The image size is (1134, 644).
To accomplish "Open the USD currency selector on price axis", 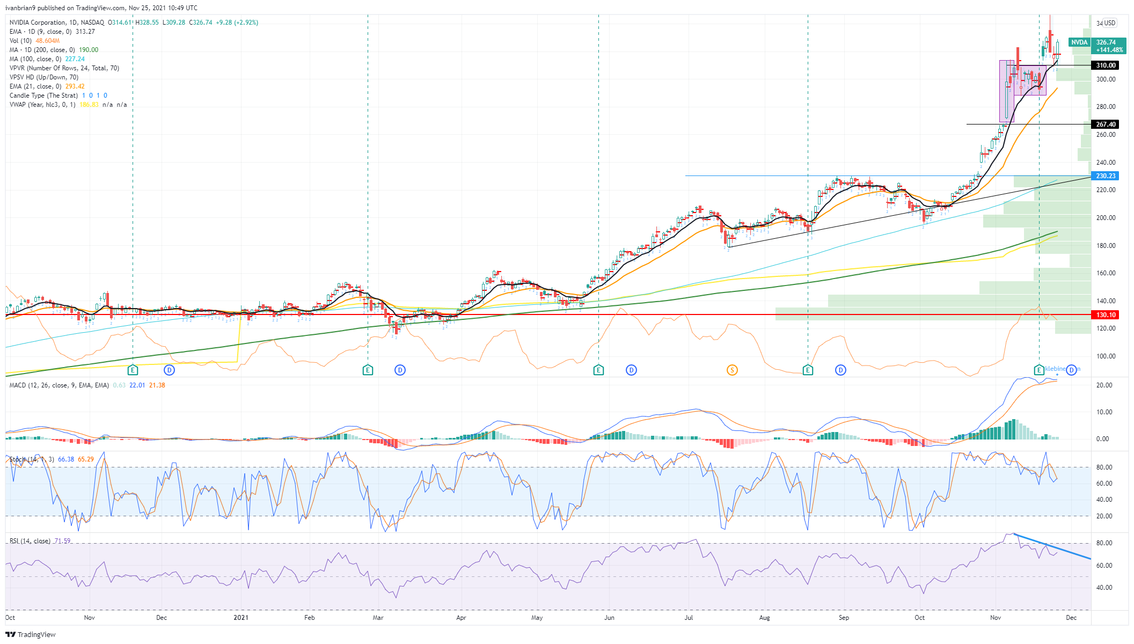I will [1109, 23].
